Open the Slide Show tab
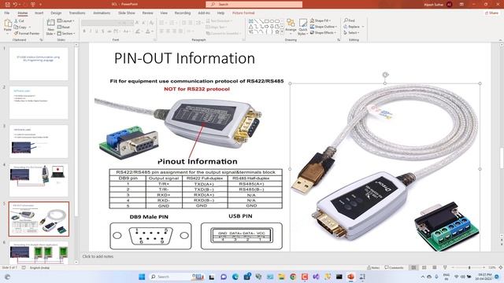Screen dimensions: 504x283 pos(127,13)
